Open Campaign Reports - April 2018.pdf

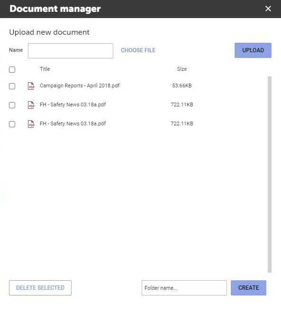click(x=80, y=86)
